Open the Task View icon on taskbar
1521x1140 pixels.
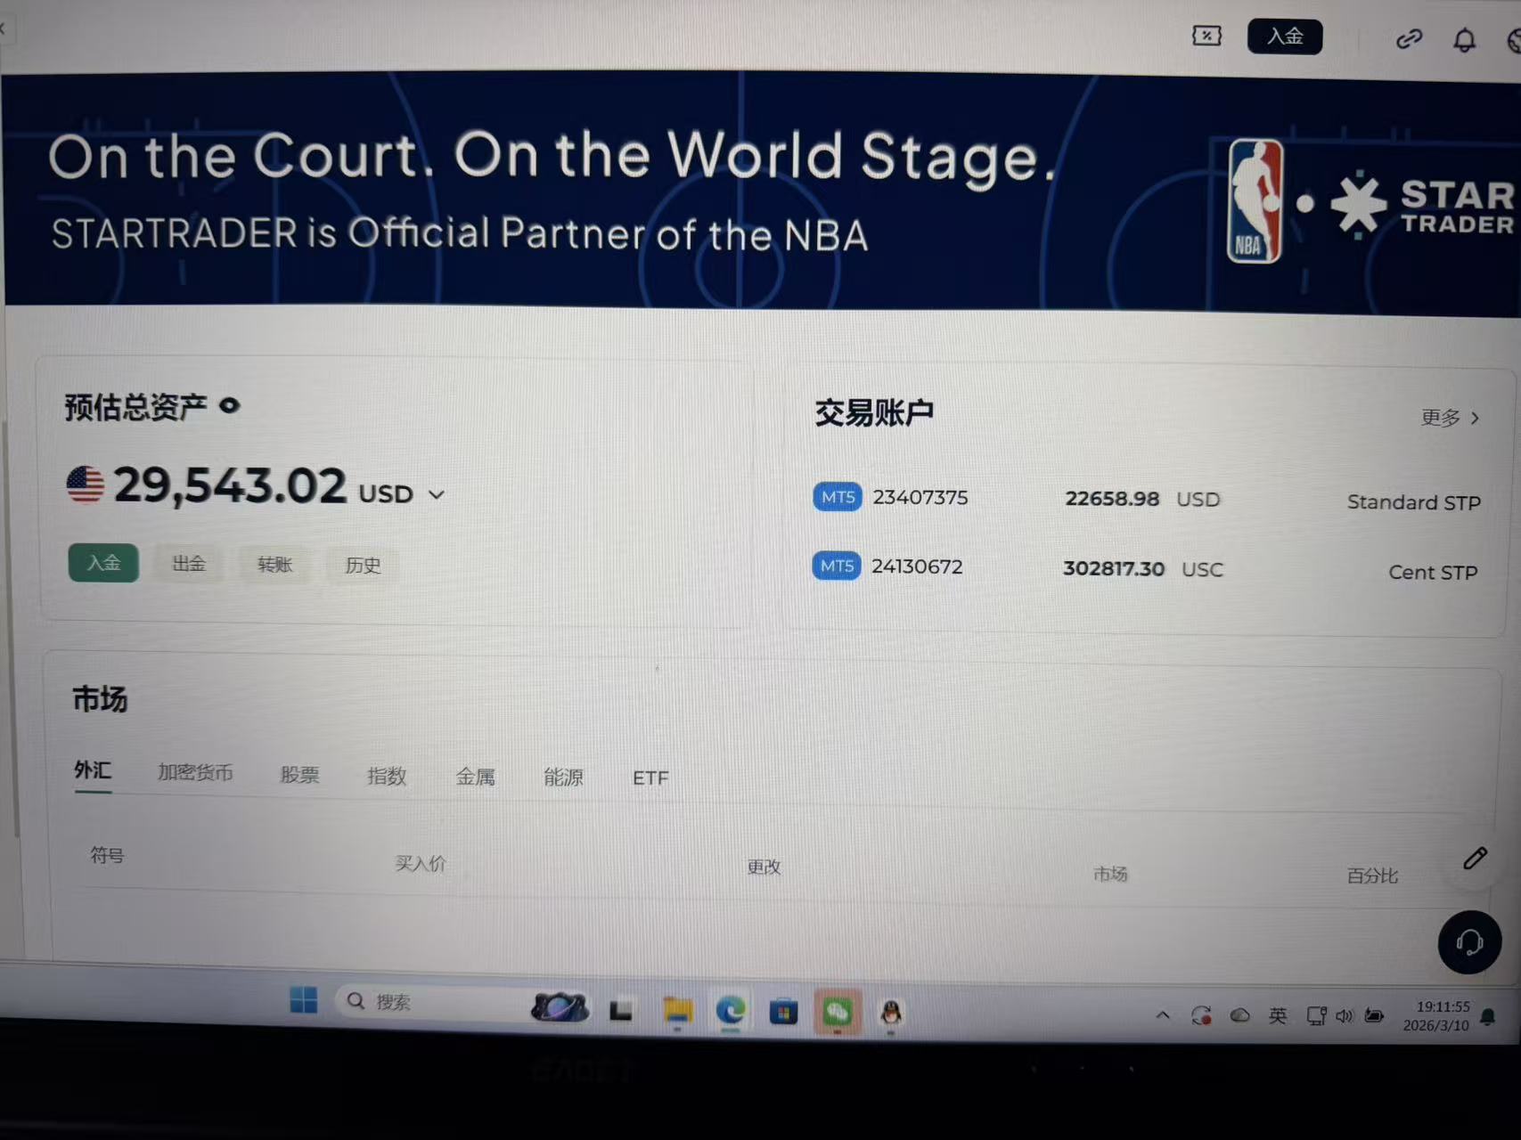pos(621,1010)
